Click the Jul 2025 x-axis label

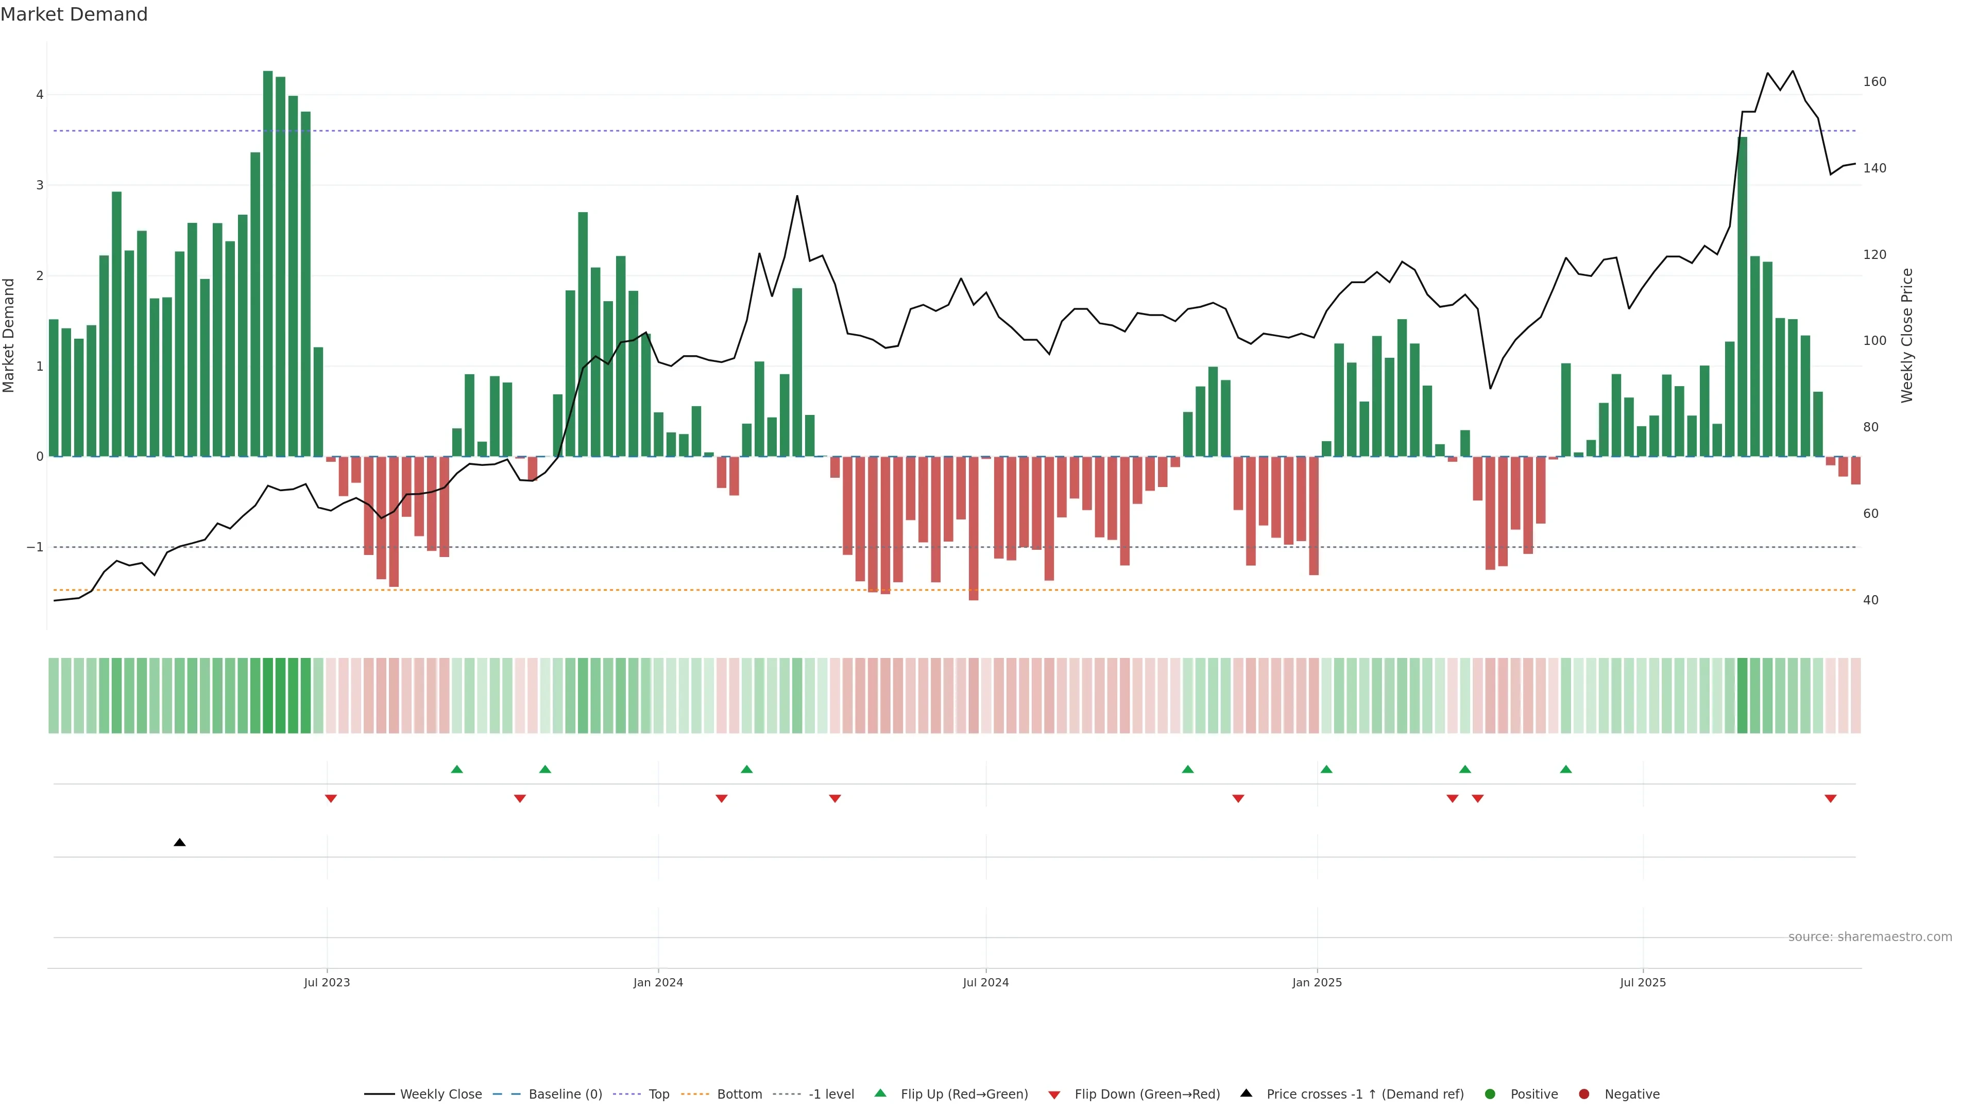(1643, 982)
